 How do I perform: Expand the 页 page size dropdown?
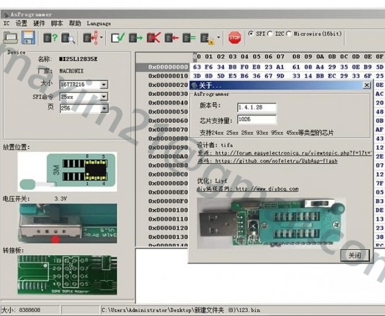tap(103, 108)
